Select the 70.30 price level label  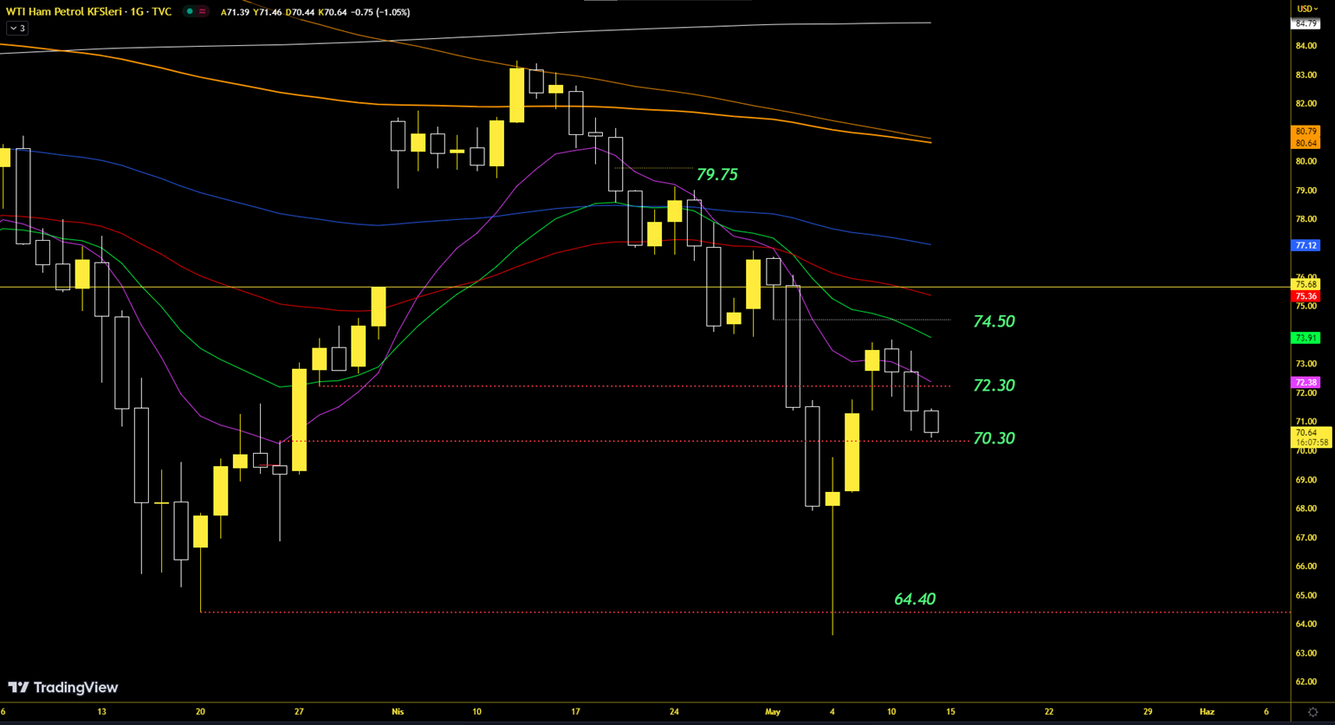point(993,438)
